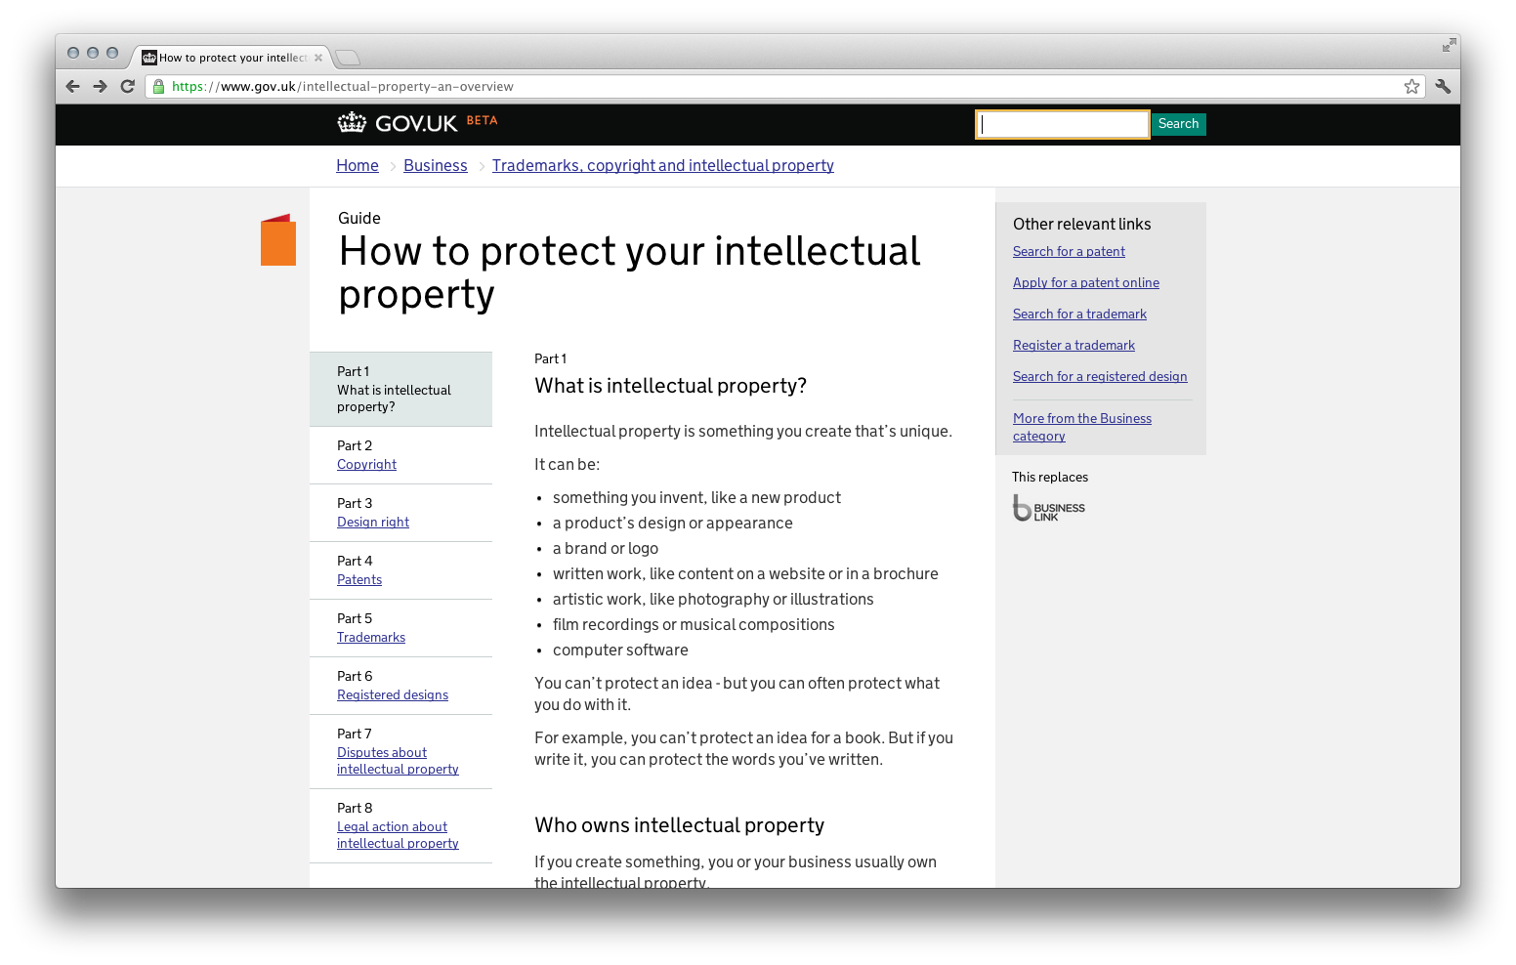Open Part 7 Disputes about intellectual property
The width and height of the screenshot is (1516, 965).
pyautogui.click(x=398, y=761)
